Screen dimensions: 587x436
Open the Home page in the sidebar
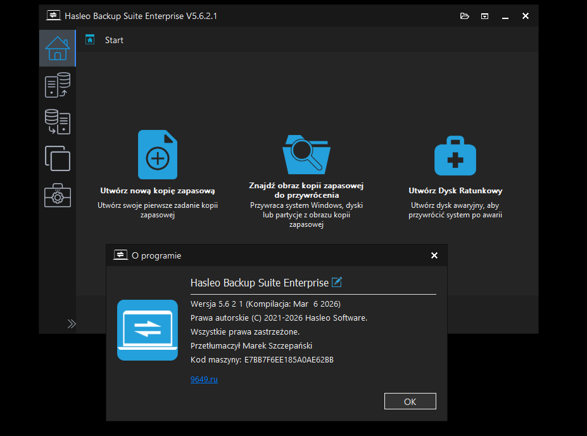coord(57,48)
